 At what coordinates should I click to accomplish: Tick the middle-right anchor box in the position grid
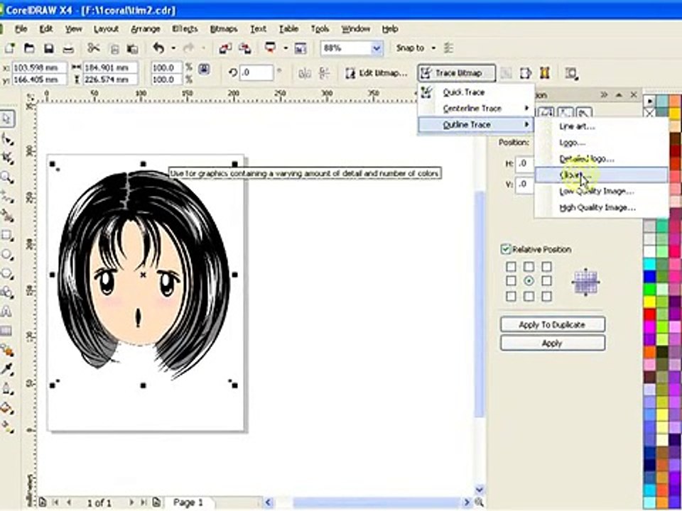click(x=547, y=281)
